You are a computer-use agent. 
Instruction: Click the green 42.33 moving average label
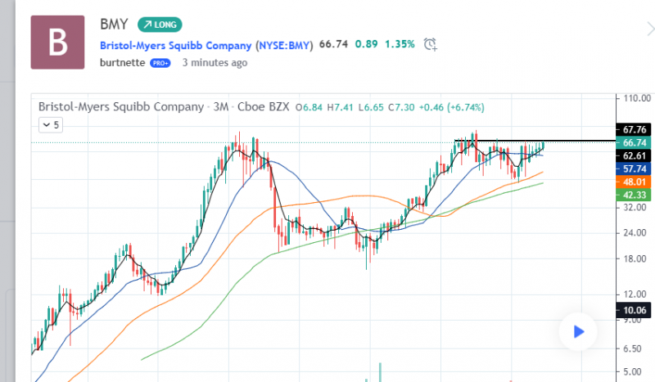point(635,194)
